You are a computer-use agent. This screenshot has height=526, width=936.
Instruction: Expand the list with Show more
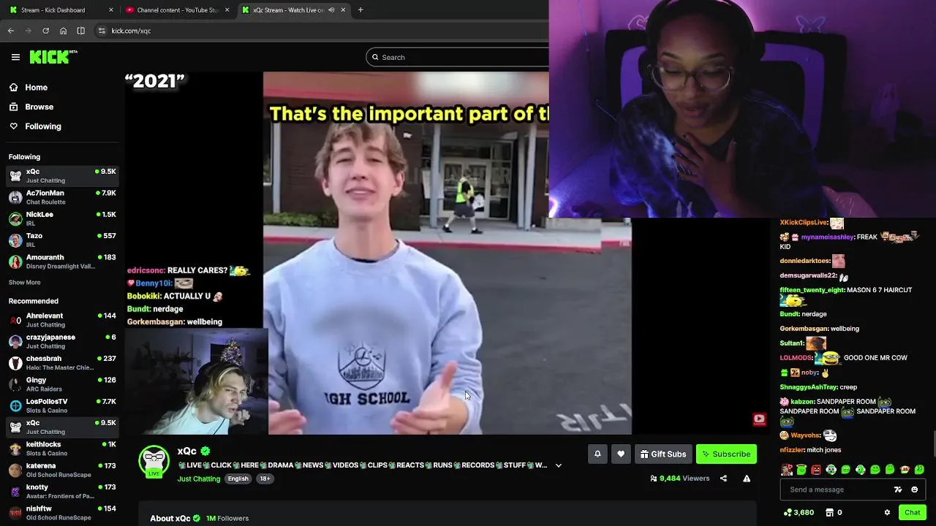click(24, 283)
